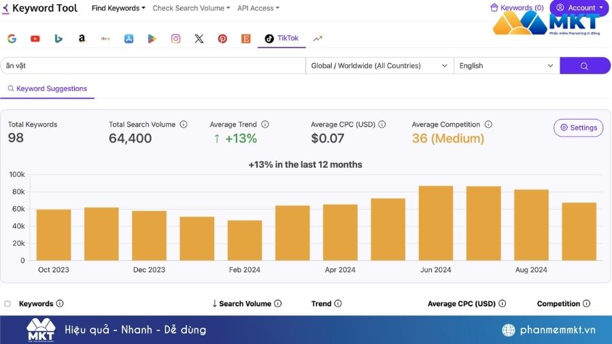Click the Google Play store icon
Viewport: 612px width, 344px height.
(152, 39)
